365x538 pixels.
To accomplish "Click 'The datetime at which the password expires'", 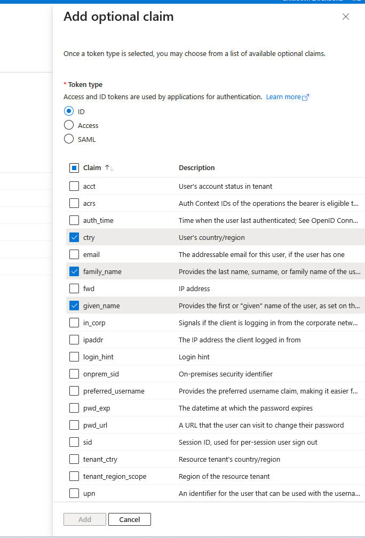I will [x=246, y=408].
